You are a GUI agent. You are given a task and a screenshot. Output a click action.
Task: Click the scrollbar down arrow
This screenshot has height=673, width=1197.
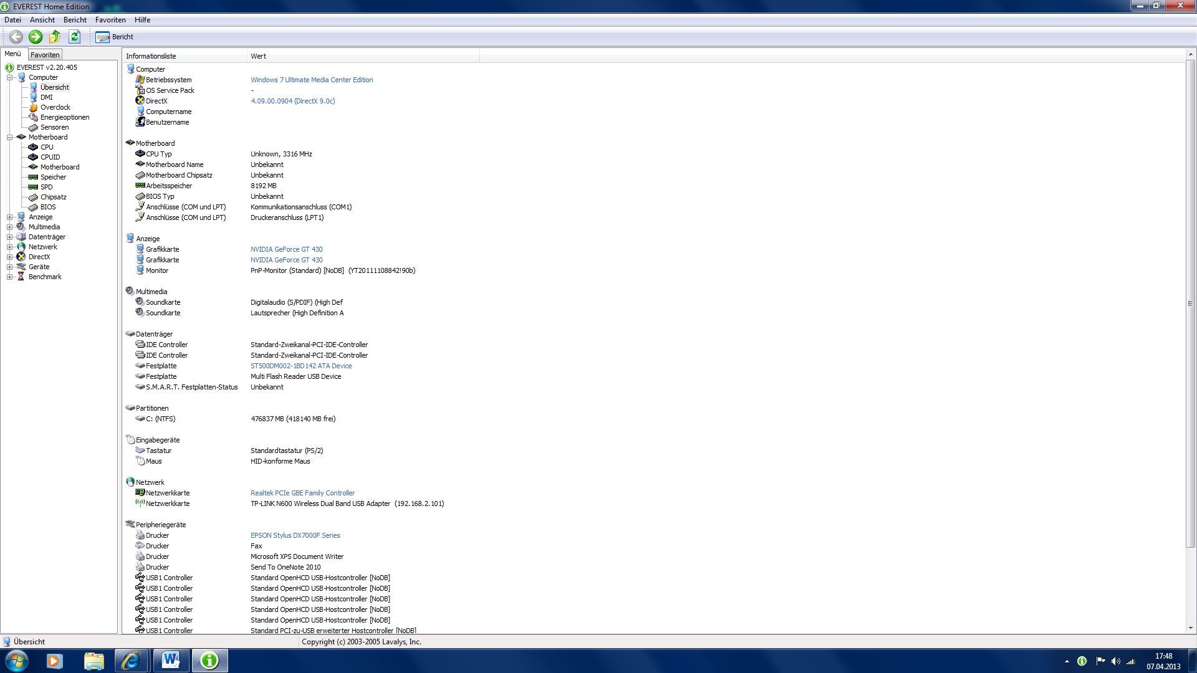click(x=1191, y=628)
